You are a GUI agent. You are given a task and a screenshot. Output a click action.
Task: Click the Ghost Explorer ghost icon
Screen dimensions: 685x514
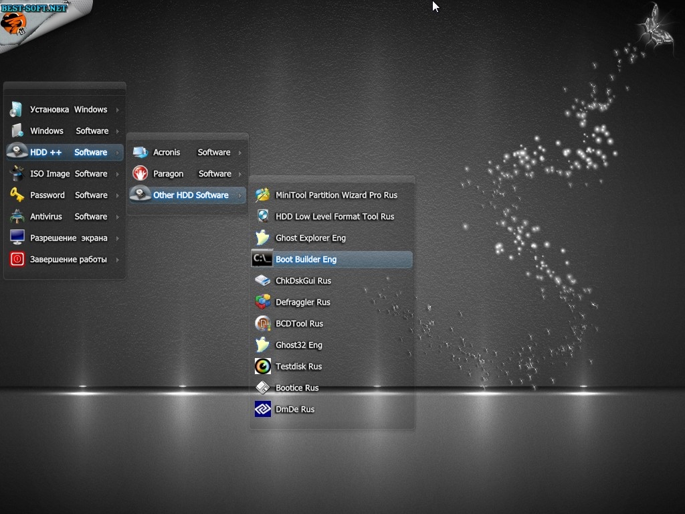[262, 238]
